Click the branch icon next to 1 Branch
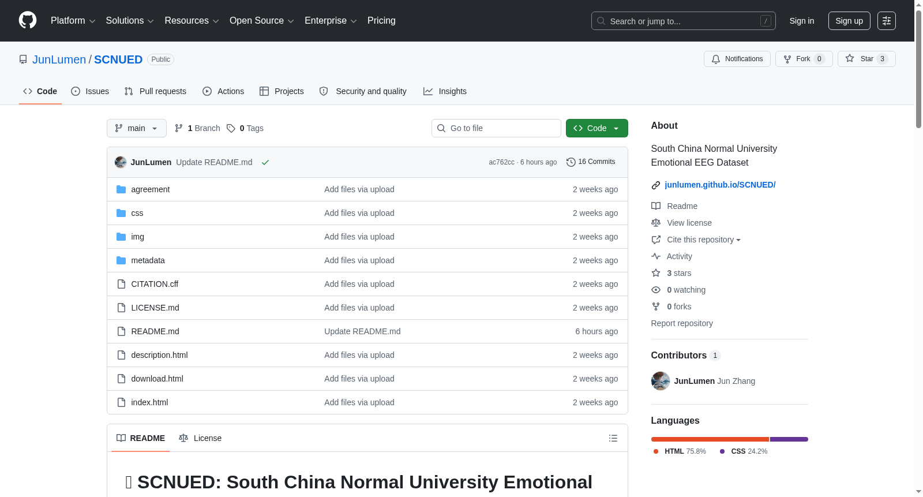This screenshot has width=923, height=497. click(x=179, y=128)
